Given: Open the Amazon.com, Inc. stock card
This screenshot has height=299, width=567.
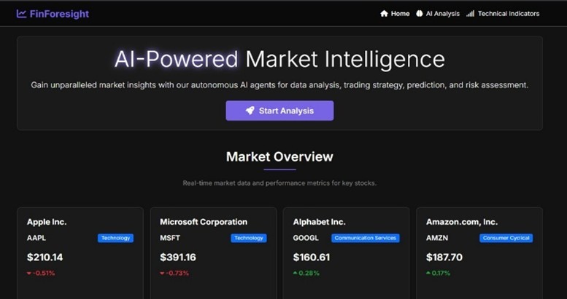Looking at the screenshot, I should (479, 253).
